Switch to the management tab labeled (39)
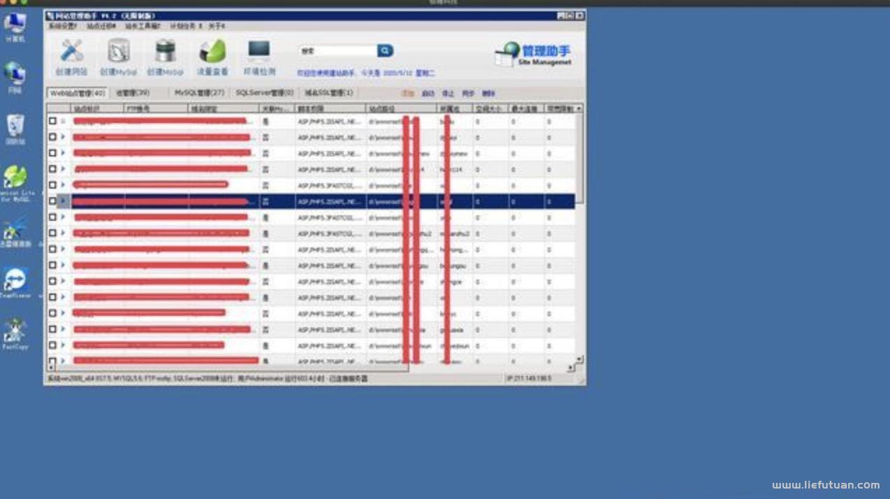This screenshot has width=890, height=499. point(133,92)
